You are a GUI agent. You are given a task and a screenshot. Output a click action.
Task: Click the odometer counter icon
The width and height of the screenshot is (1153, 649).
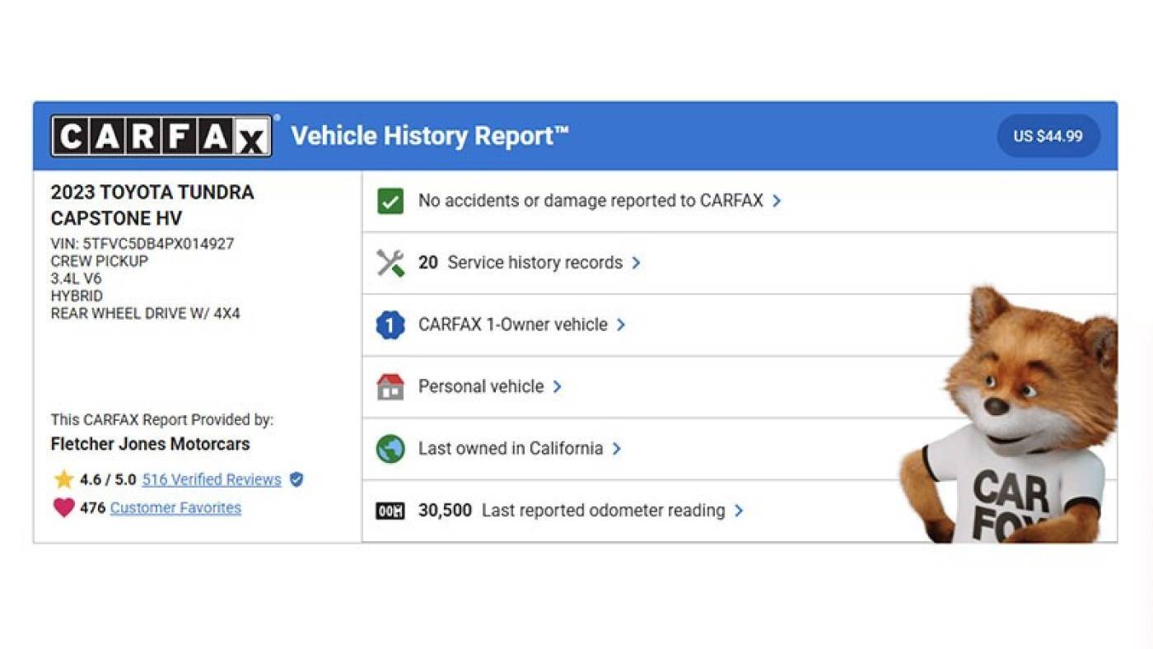click(x=390, y=511)
